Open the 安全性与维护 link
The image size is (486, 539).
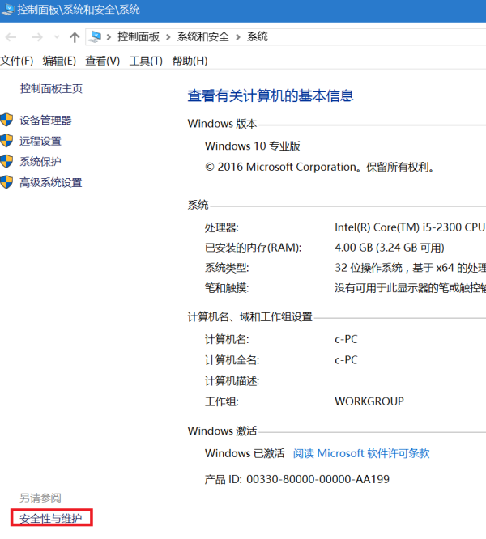point(51,518)
